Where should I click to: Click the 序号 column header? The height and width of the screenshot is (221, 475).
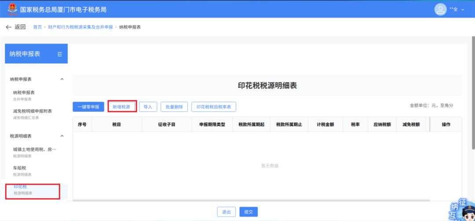(x=82, y=124)
